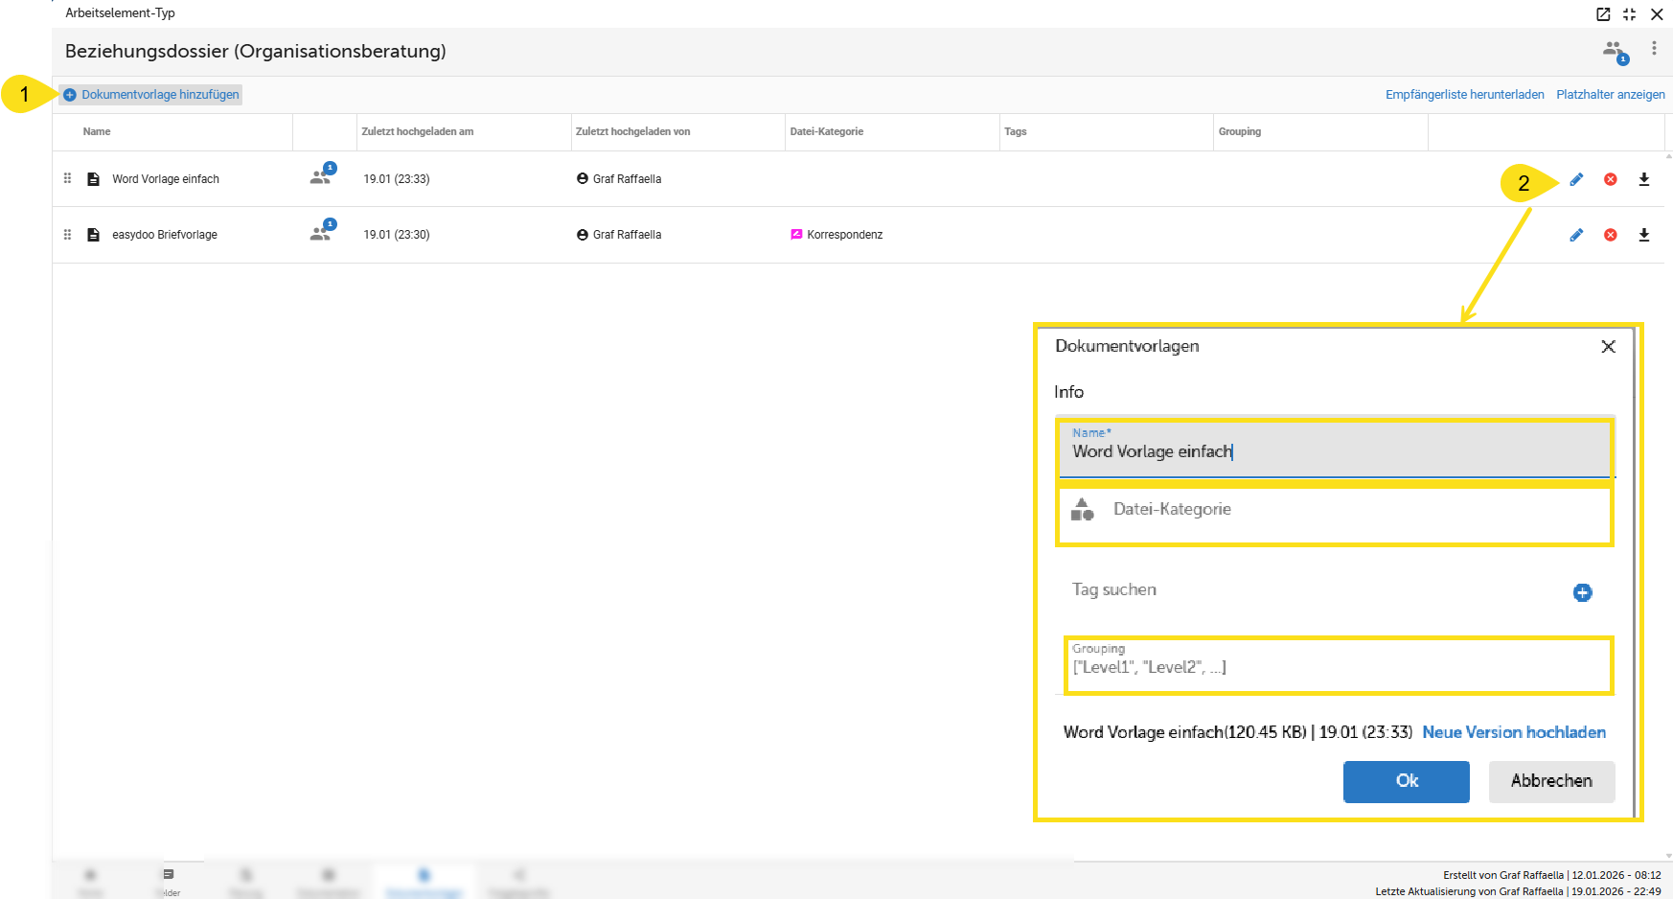Image resolution: width=1673 pixels, height=899 pixels.
Task: Edit the Word Vorlage einfach template
Action: [x=1576, y=179]
